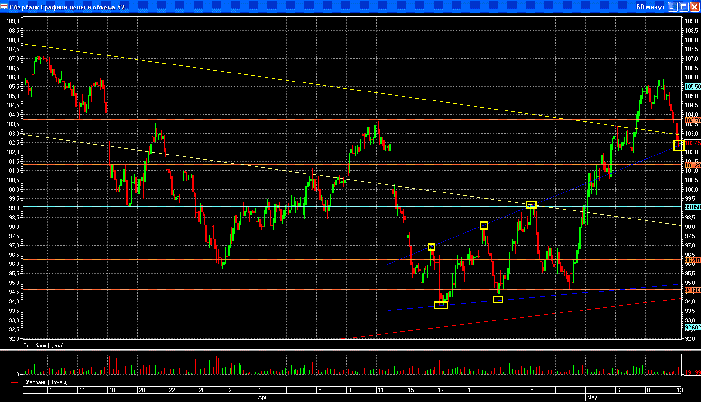Click the chart window icon in title bar
Image resolution: width=701 pixels, height=402 pixels.
(x=4, y=7)
